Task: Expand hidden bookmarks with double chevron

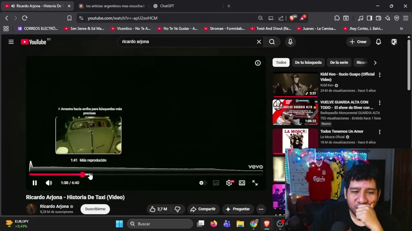Action: [x=401, y=29]
